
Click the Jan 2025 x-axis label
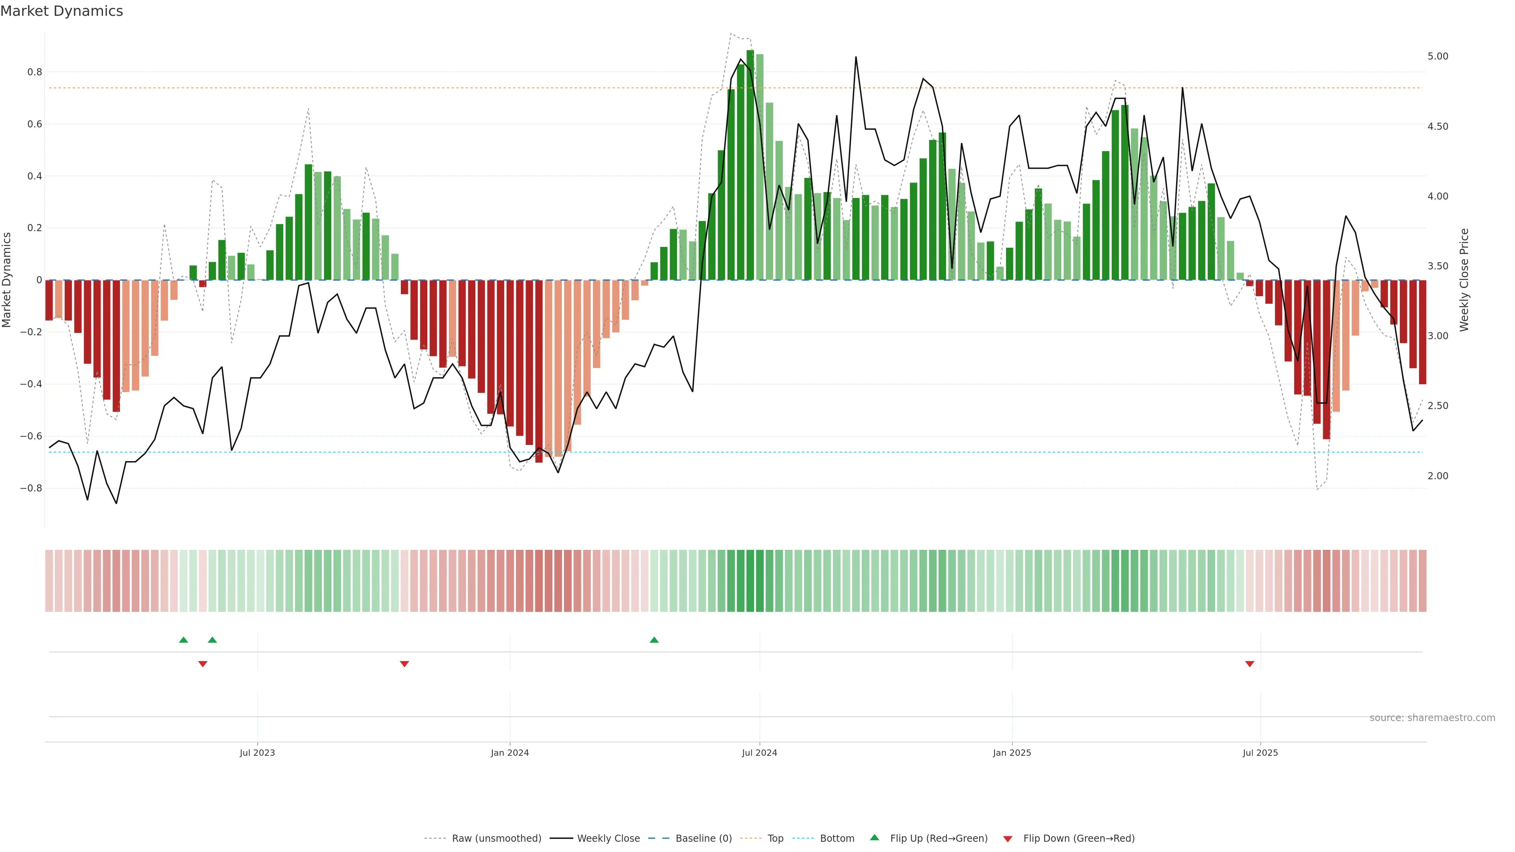click(x=1012, y=753)
